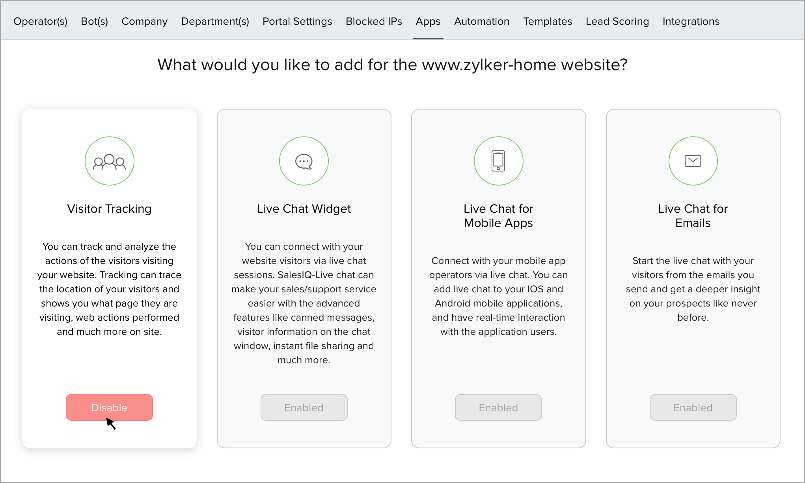Click the mobile phone icon for Live Chat
Screen dimensions: 805x483
498,161
